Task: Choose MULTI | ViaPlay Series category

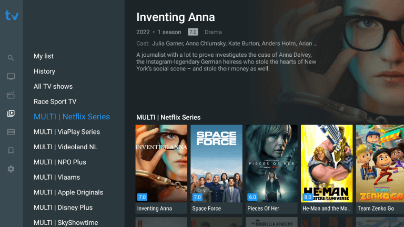Action: pos(67,132)
